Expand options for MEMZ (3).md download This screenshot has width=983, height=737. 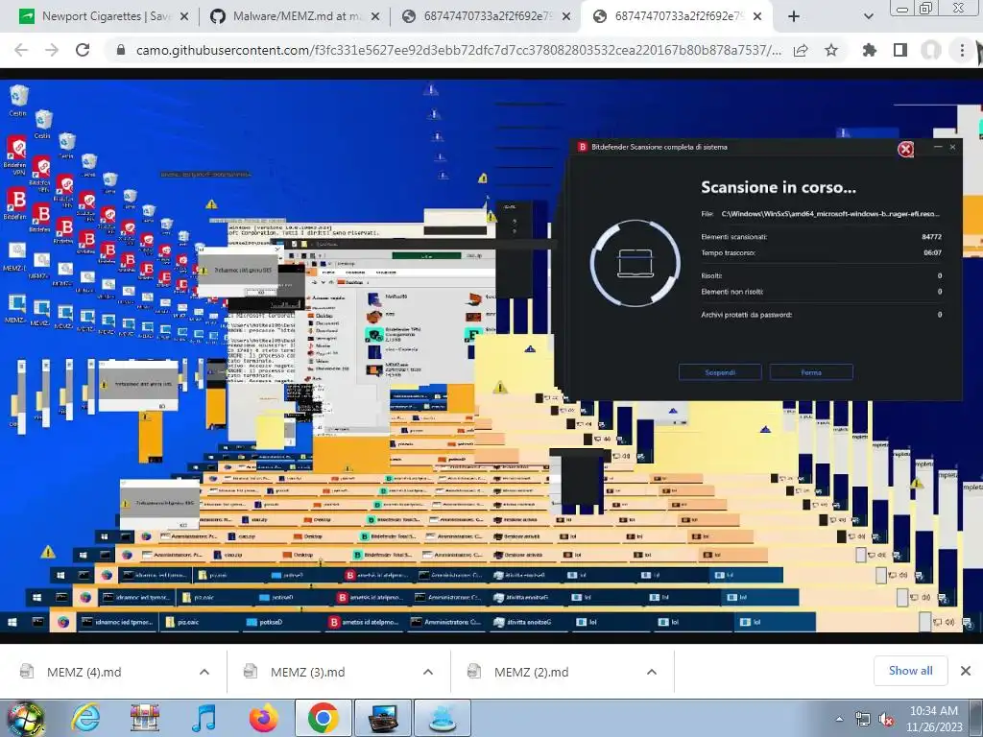tap(428, 672)
